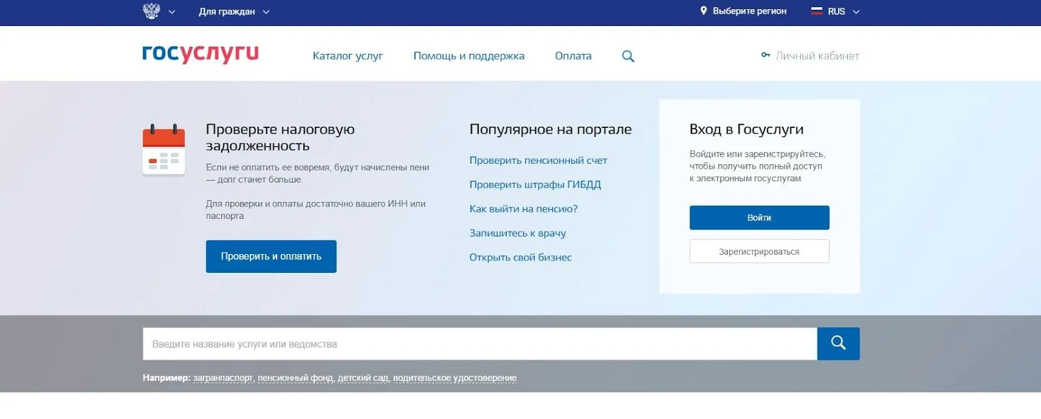Click 'Проверить и оплатить' button

click(271, 257)
